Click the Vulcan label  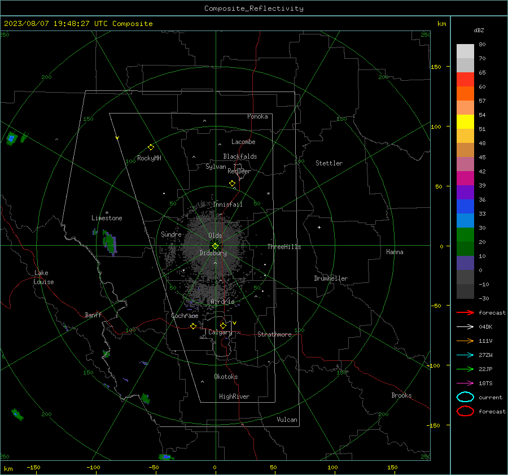pos(287,420)
